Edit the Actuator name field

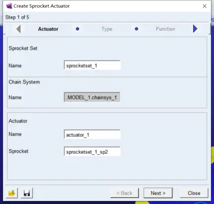point(92,134)
